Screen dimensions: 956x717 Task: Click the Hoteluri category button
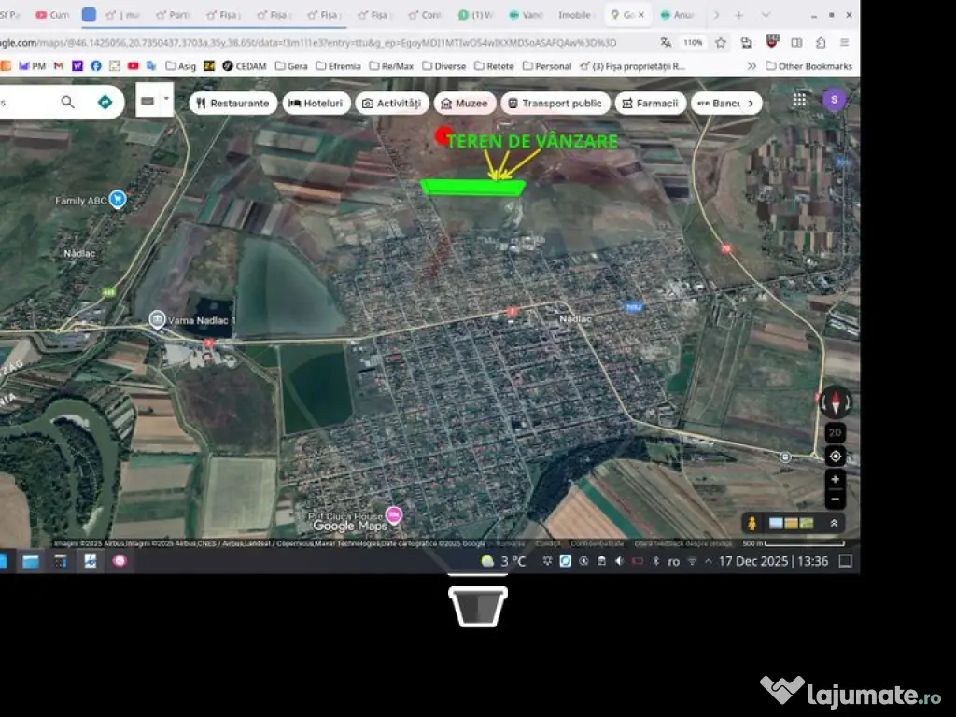coord(316,104)
